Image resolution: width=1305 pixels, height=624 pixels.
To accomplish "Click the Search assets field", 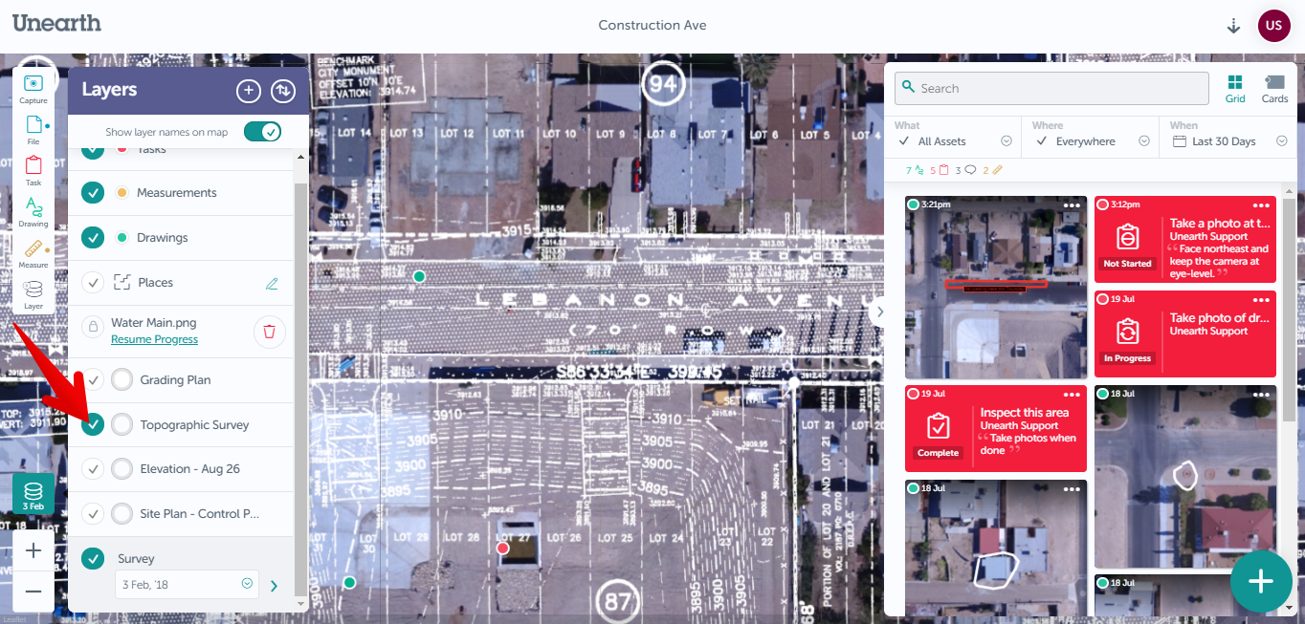I will point(1051,88).
